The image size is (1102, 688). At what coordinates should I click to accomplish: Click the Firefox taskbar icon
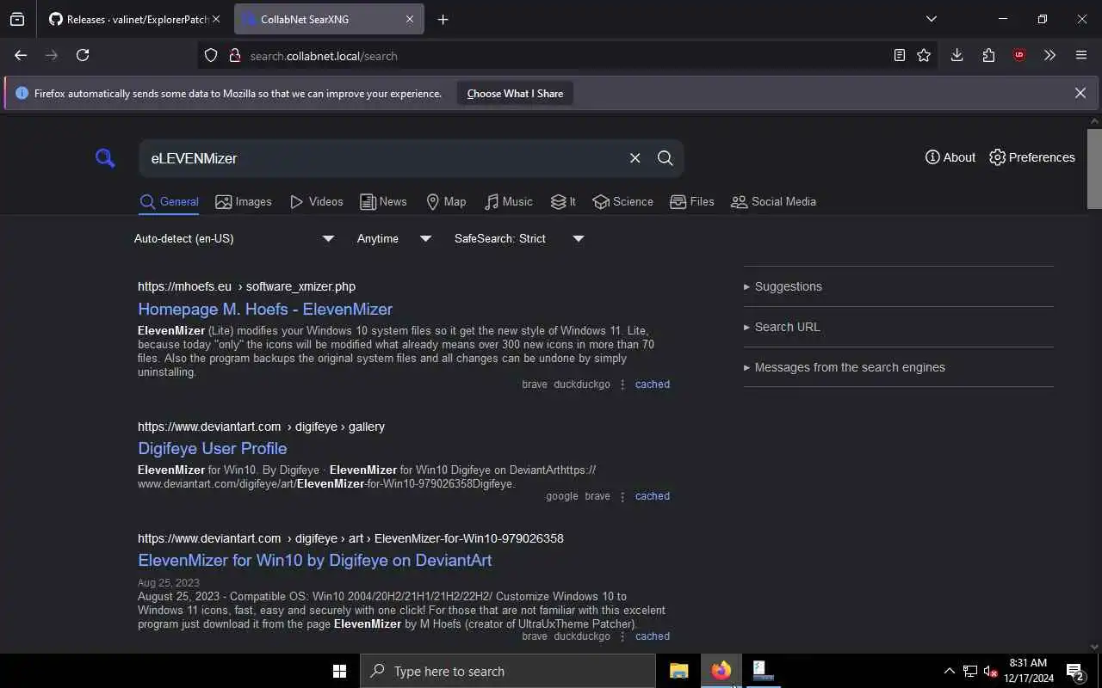[x=721, y=671]
